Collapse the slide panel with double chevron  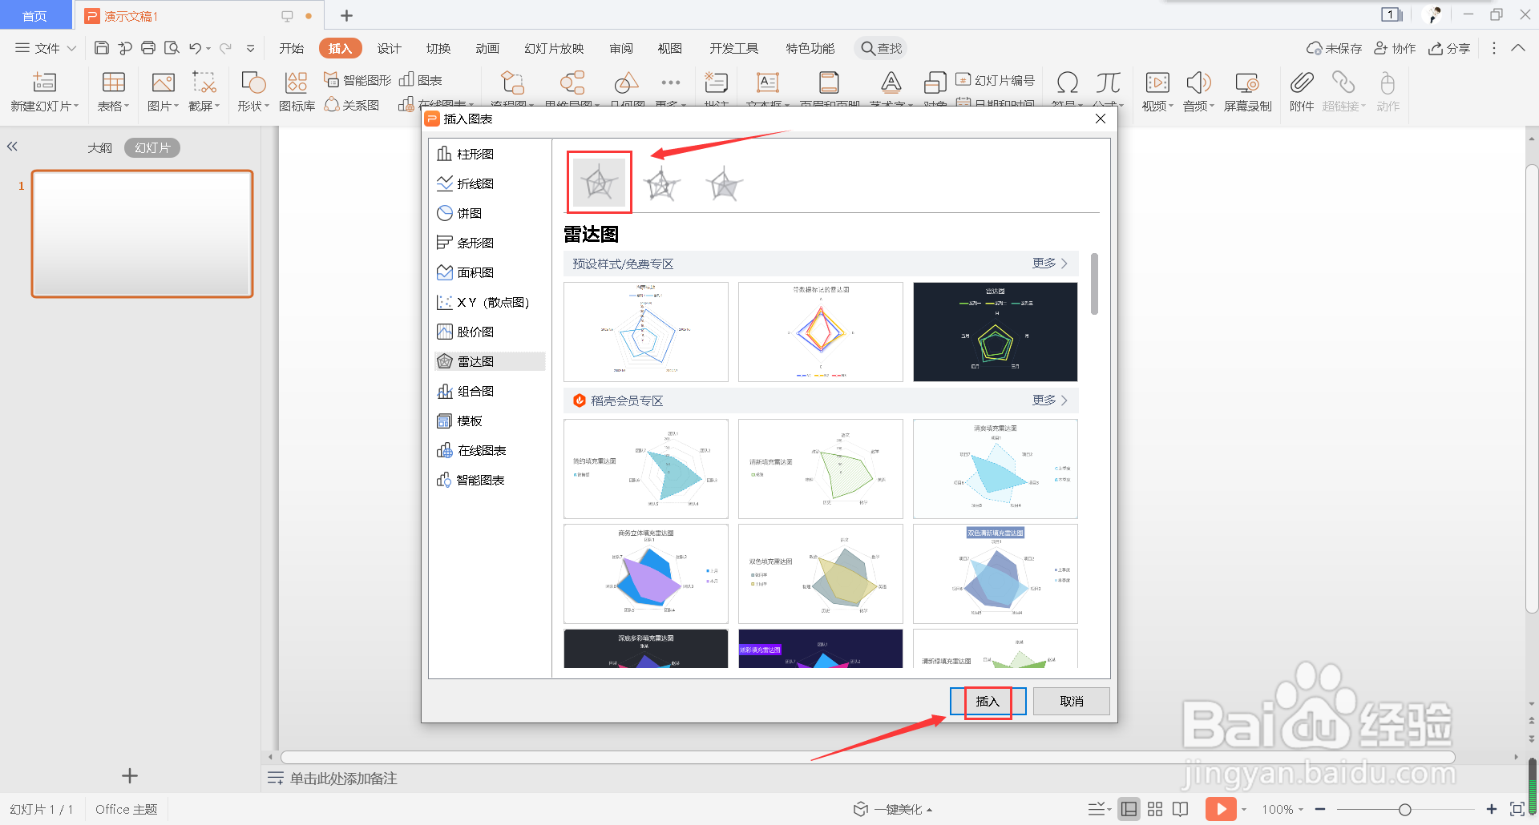click(x=12, y=147)
